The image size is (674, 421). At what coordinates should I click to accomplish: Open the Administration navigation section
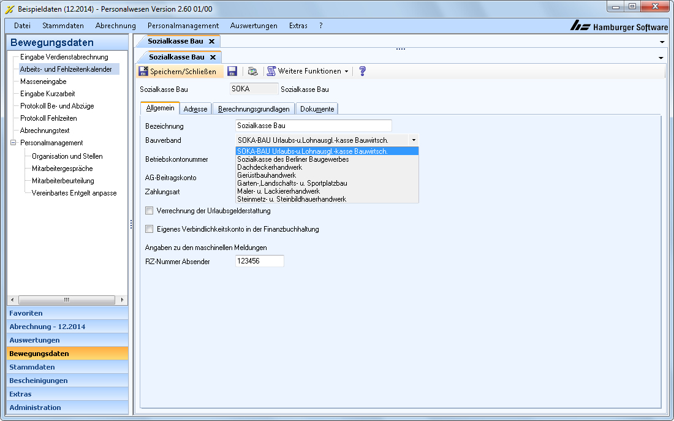click(67, 408)
